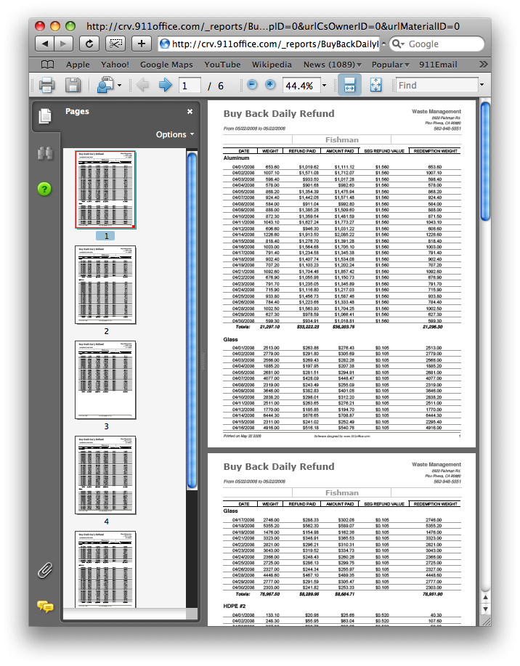Click the Google search field magnifier dropdown
The image size is (520, 666).
[398, 44]
